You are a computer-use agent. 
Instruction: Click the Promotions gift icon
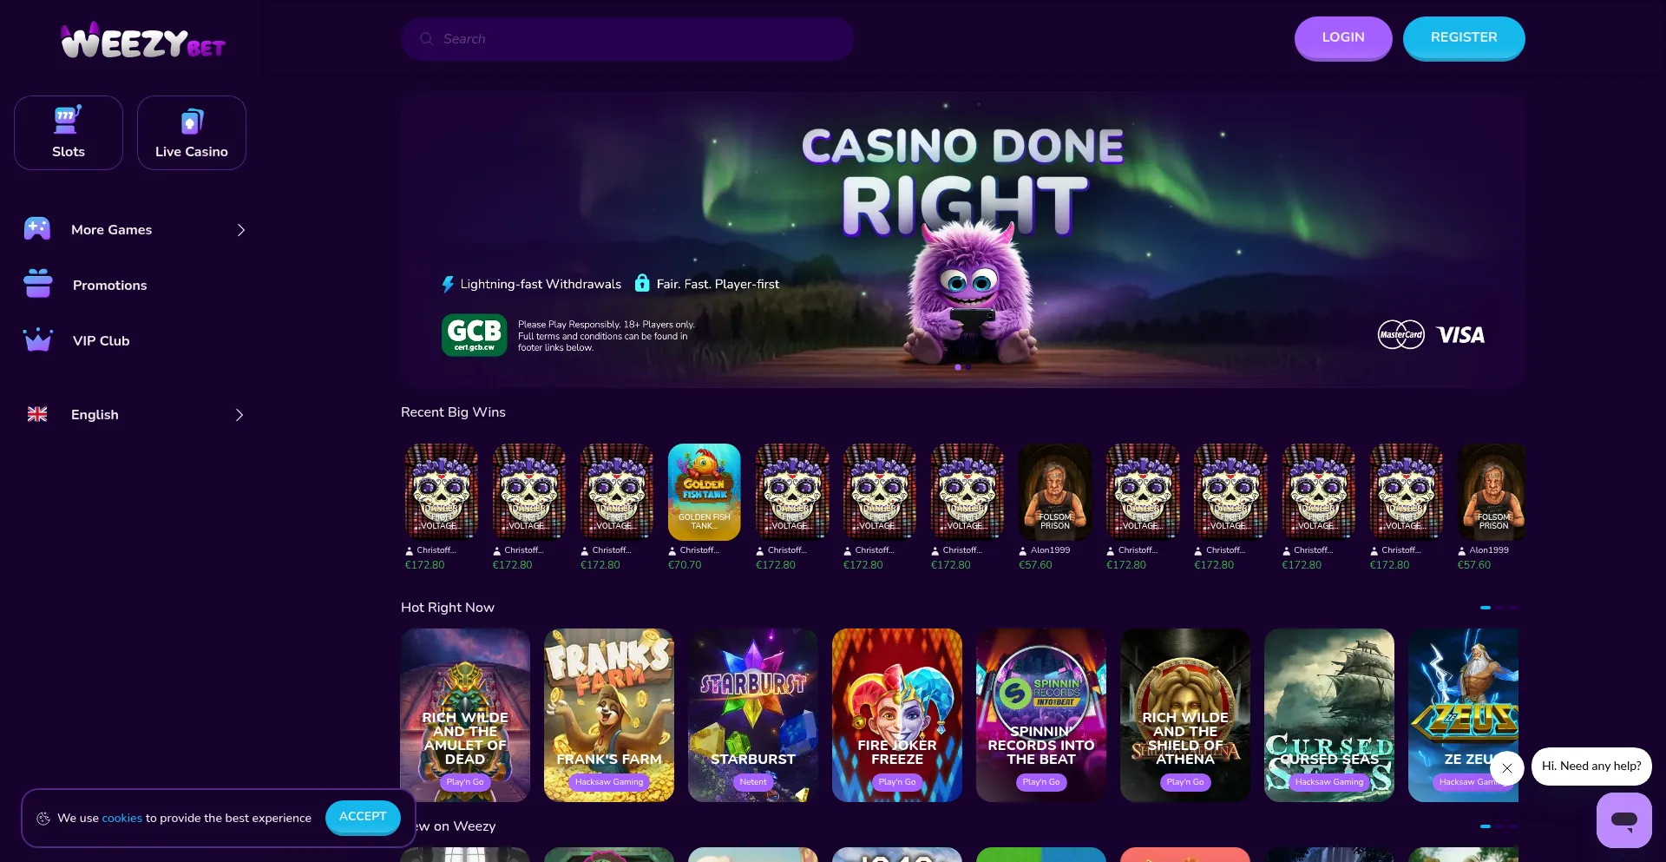tap(38, 284)
